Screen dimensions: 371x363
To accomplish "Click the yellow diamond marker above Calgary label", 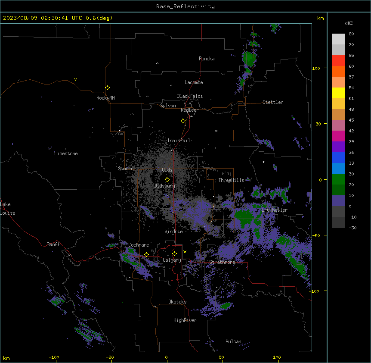I will click(174, 254).
